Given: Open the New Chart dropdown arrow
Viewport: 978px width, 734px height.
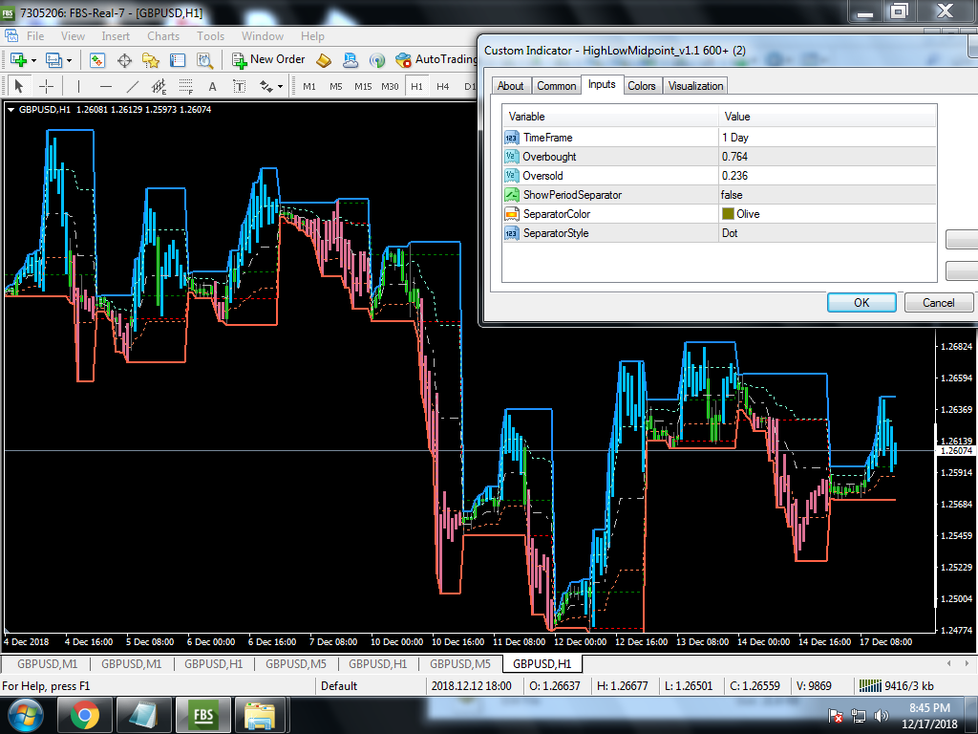Looking at the screenshot, I should [x=33, y=60].
